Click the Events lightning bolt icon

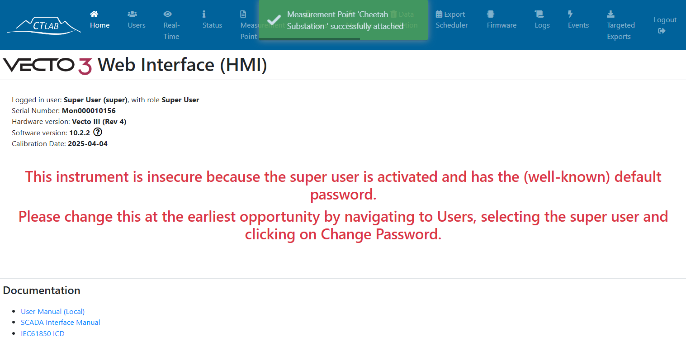[x=570, y=14]
